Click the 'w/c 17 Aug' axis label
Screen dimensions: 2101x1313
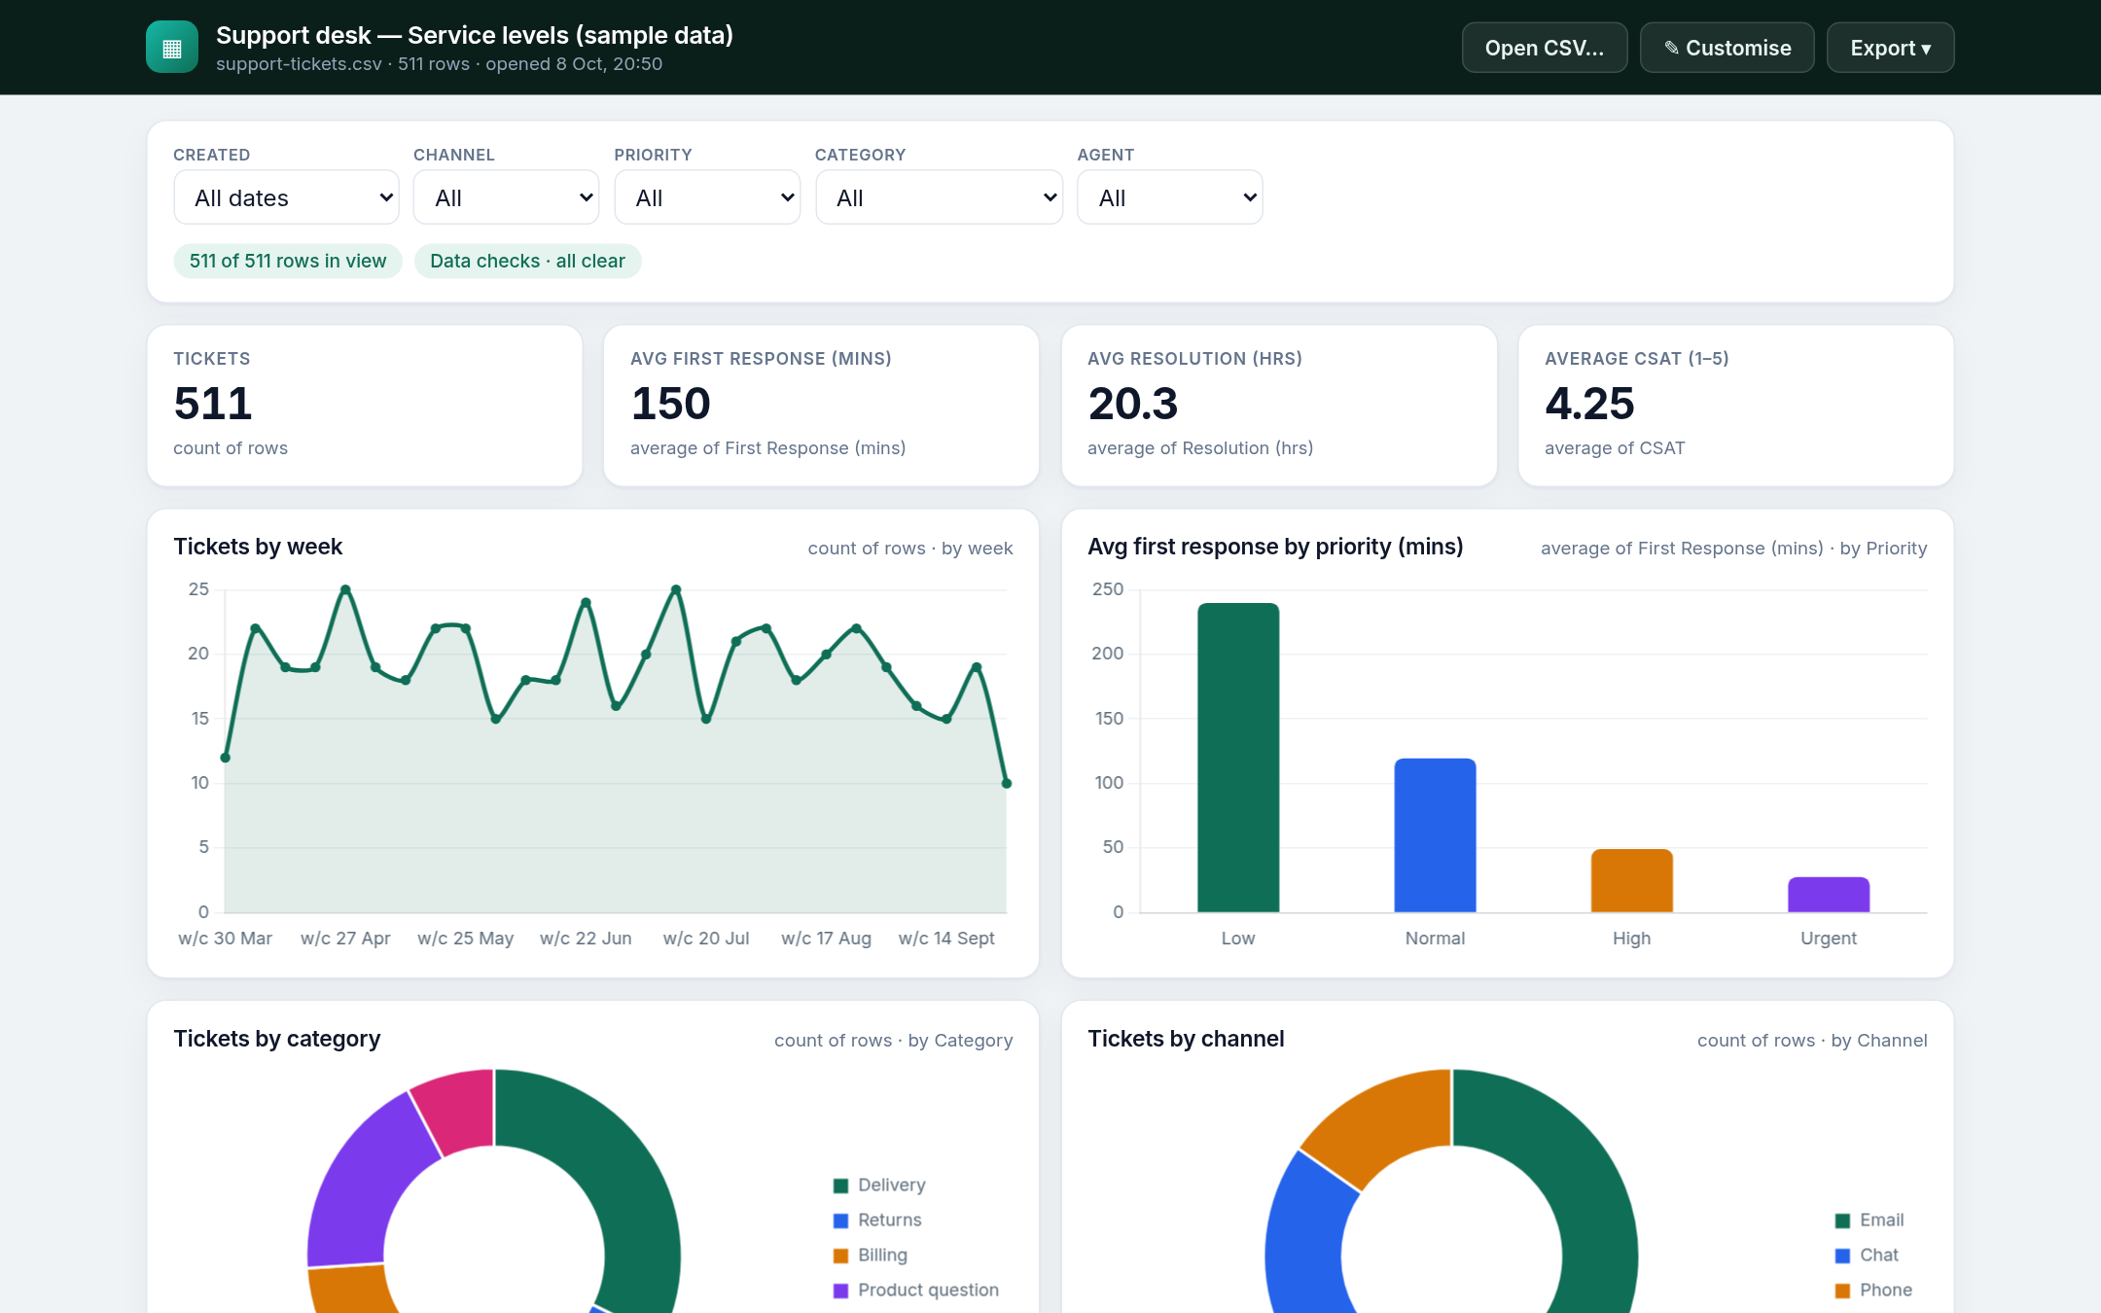point(826,939)
